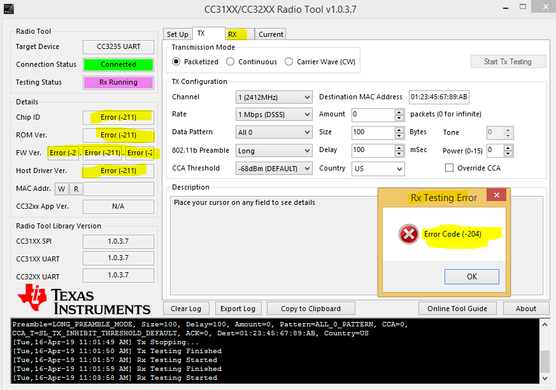This screenshot has height=390, width=556.
Task: Click Copy to Clipboard button
Action: pyautogui.click(x=311, y=309)
